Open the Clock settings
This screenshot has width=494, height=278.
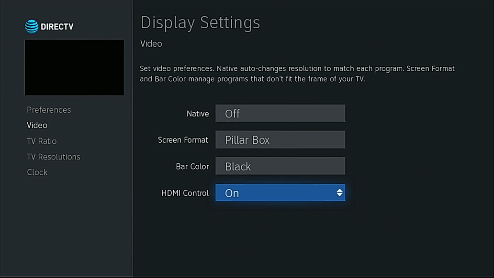[37, 172]
